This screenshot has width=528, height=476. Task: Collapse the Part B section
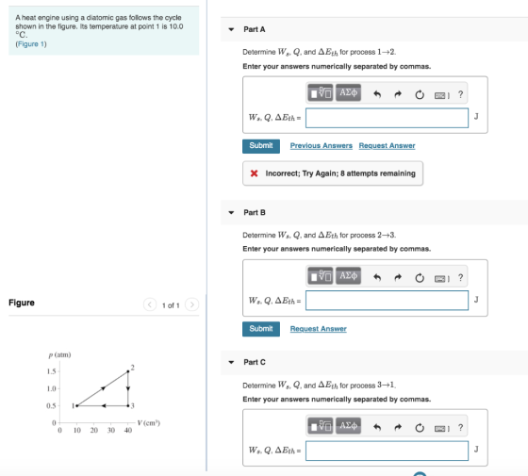[231, 212]
